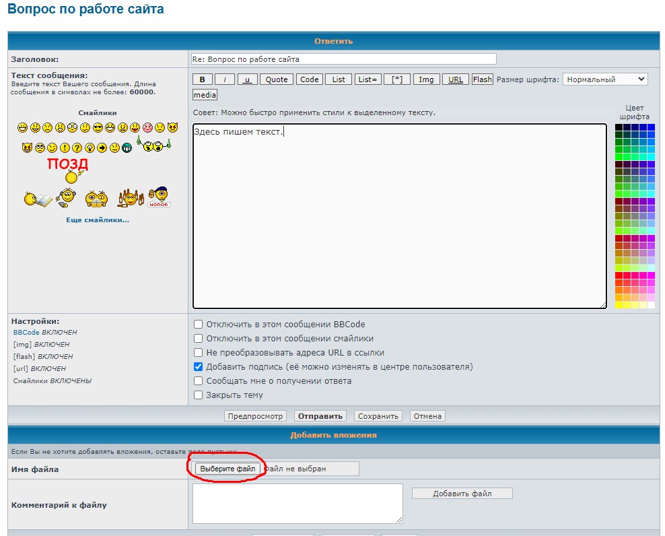Insert the red ПОЗД congratulation smiley
The width and height of the screenshot is (665, 536).
pos(67,170)
